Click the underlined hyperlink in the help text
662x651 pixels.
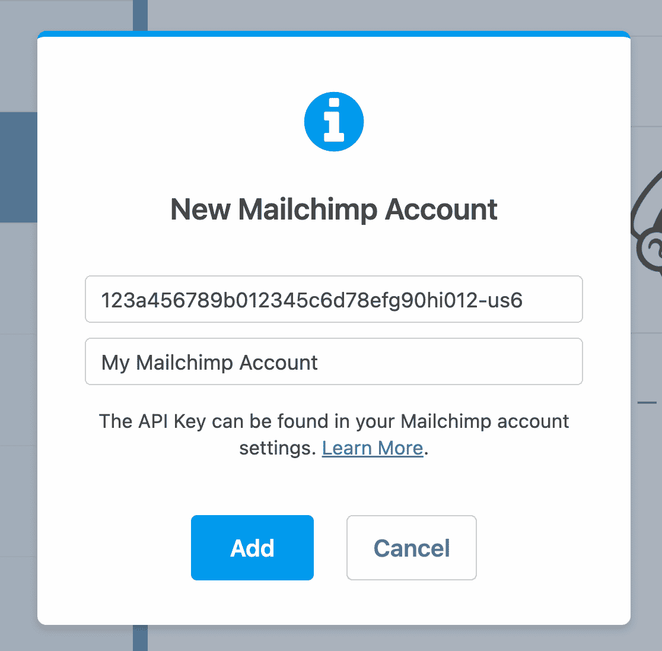pos(373,448)
